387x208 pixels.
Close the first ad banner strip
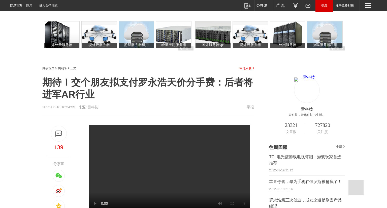click(x=191, y=48)
